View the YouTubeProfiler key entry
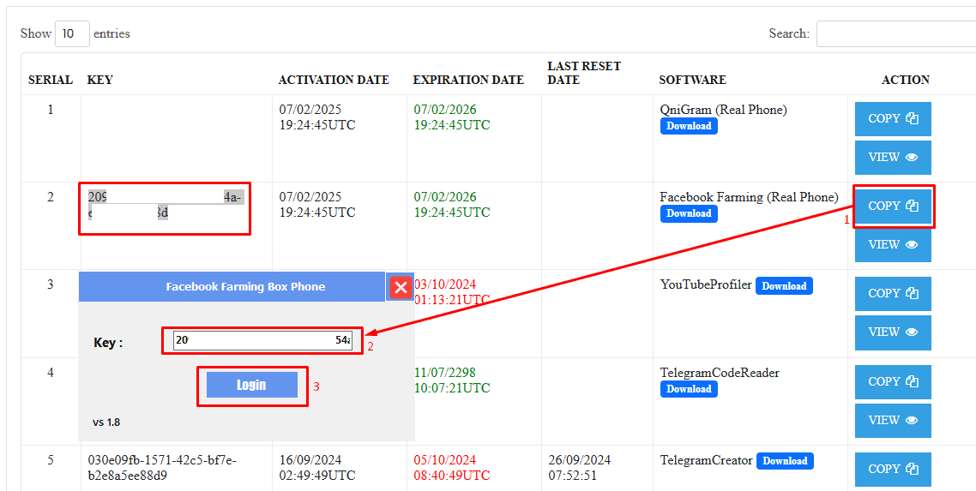 point(893,332)
